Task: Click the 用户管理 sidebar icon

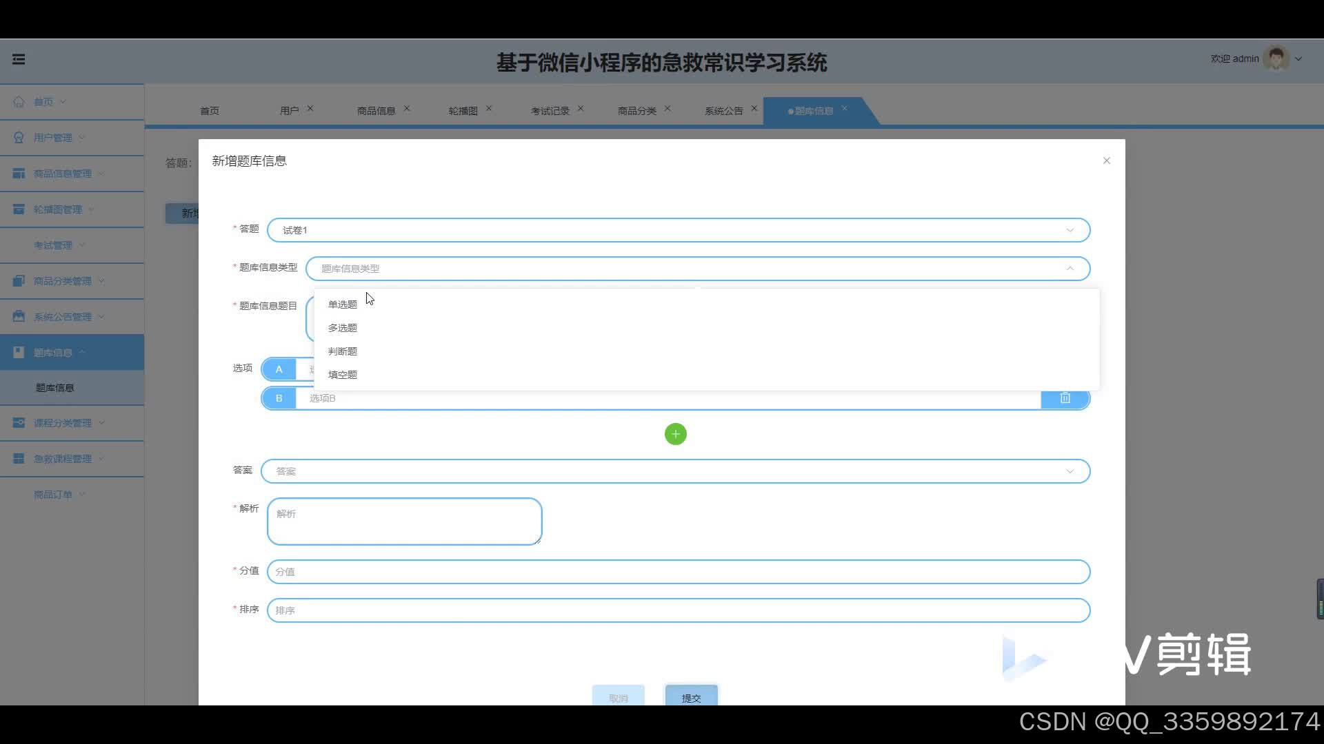Action: click(x=19, y=137)
